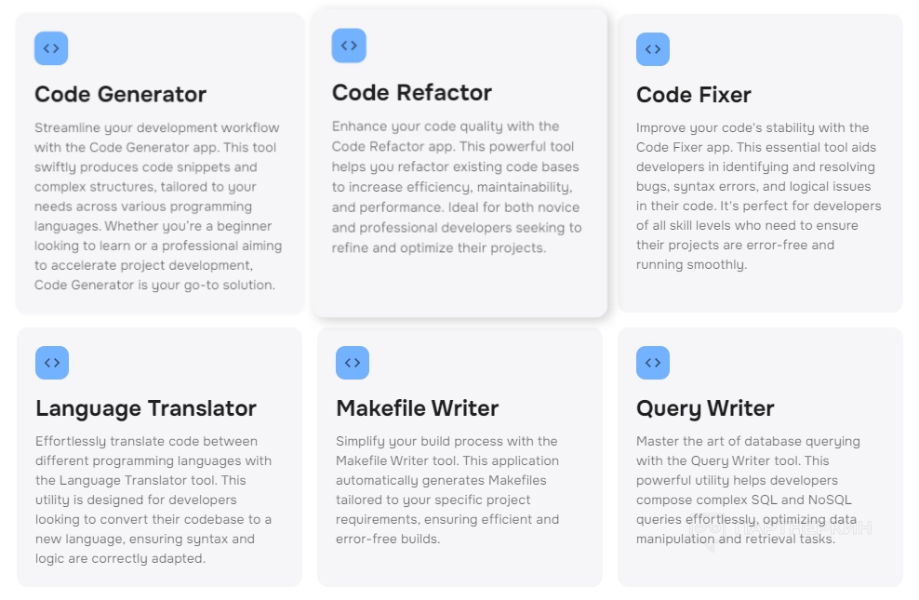Select the Makefile Writer description paragraph
The image size is (919, 600).
448,490
